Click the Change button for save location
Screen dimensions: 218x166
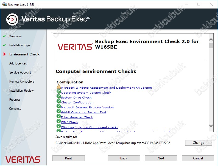click(199, 143)
